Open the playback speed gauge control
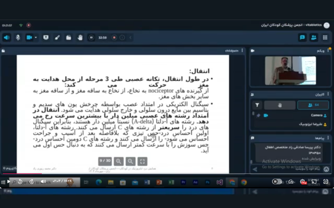The height and width of the screenshot is (208, 334). pos(291,182)
